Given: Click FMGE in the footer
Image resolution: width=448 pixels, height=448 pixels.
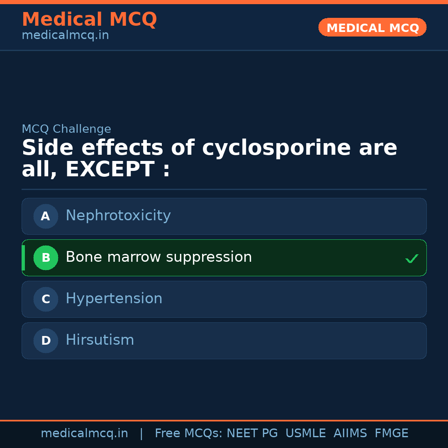Looking at the screenshot, I should click(x=391, y=433).
